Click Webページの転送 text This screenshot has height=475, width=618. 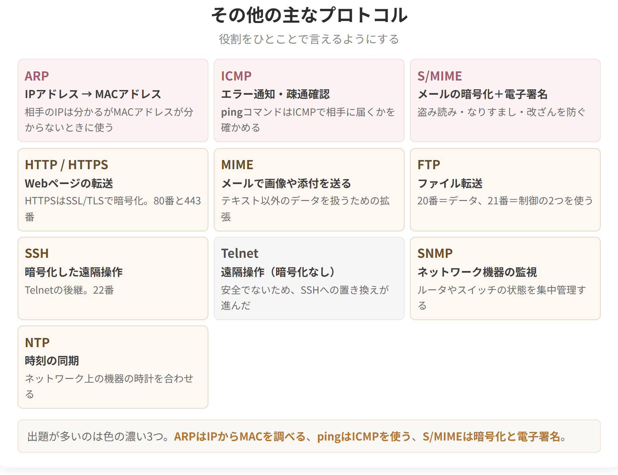69,183
